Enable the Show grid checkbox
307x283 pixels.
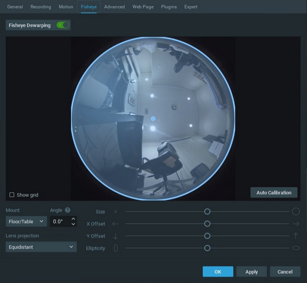tap(12, 195)
